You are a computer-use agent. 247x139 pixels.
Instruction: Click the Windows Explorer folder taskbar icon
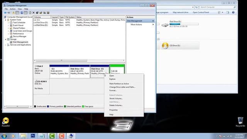pyautogui.click(x=23, y=136)
